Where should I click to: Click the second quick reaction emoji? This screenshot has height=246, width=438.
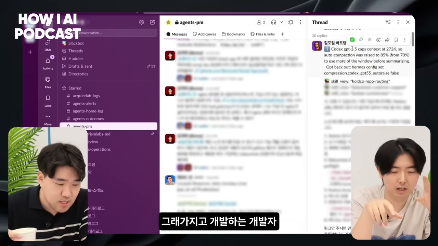click(x=361, y=40)
